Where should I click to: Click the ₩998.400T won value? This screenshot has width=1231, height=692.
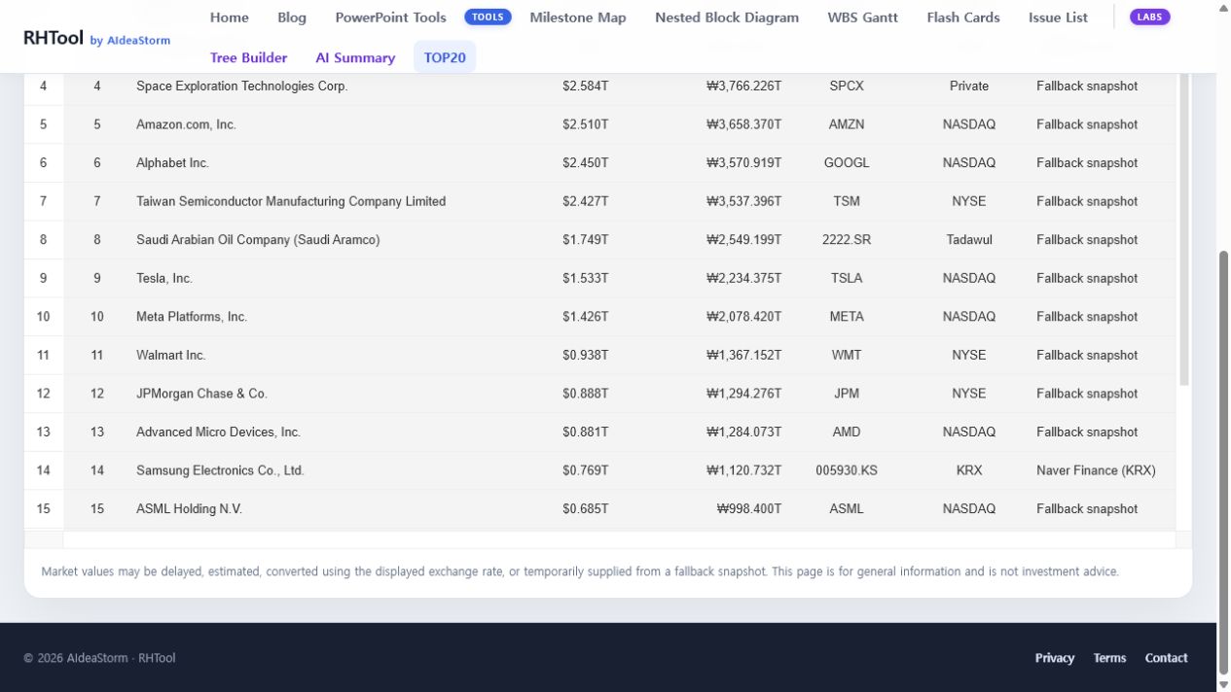pyautogui.click(x=749, y=508)
